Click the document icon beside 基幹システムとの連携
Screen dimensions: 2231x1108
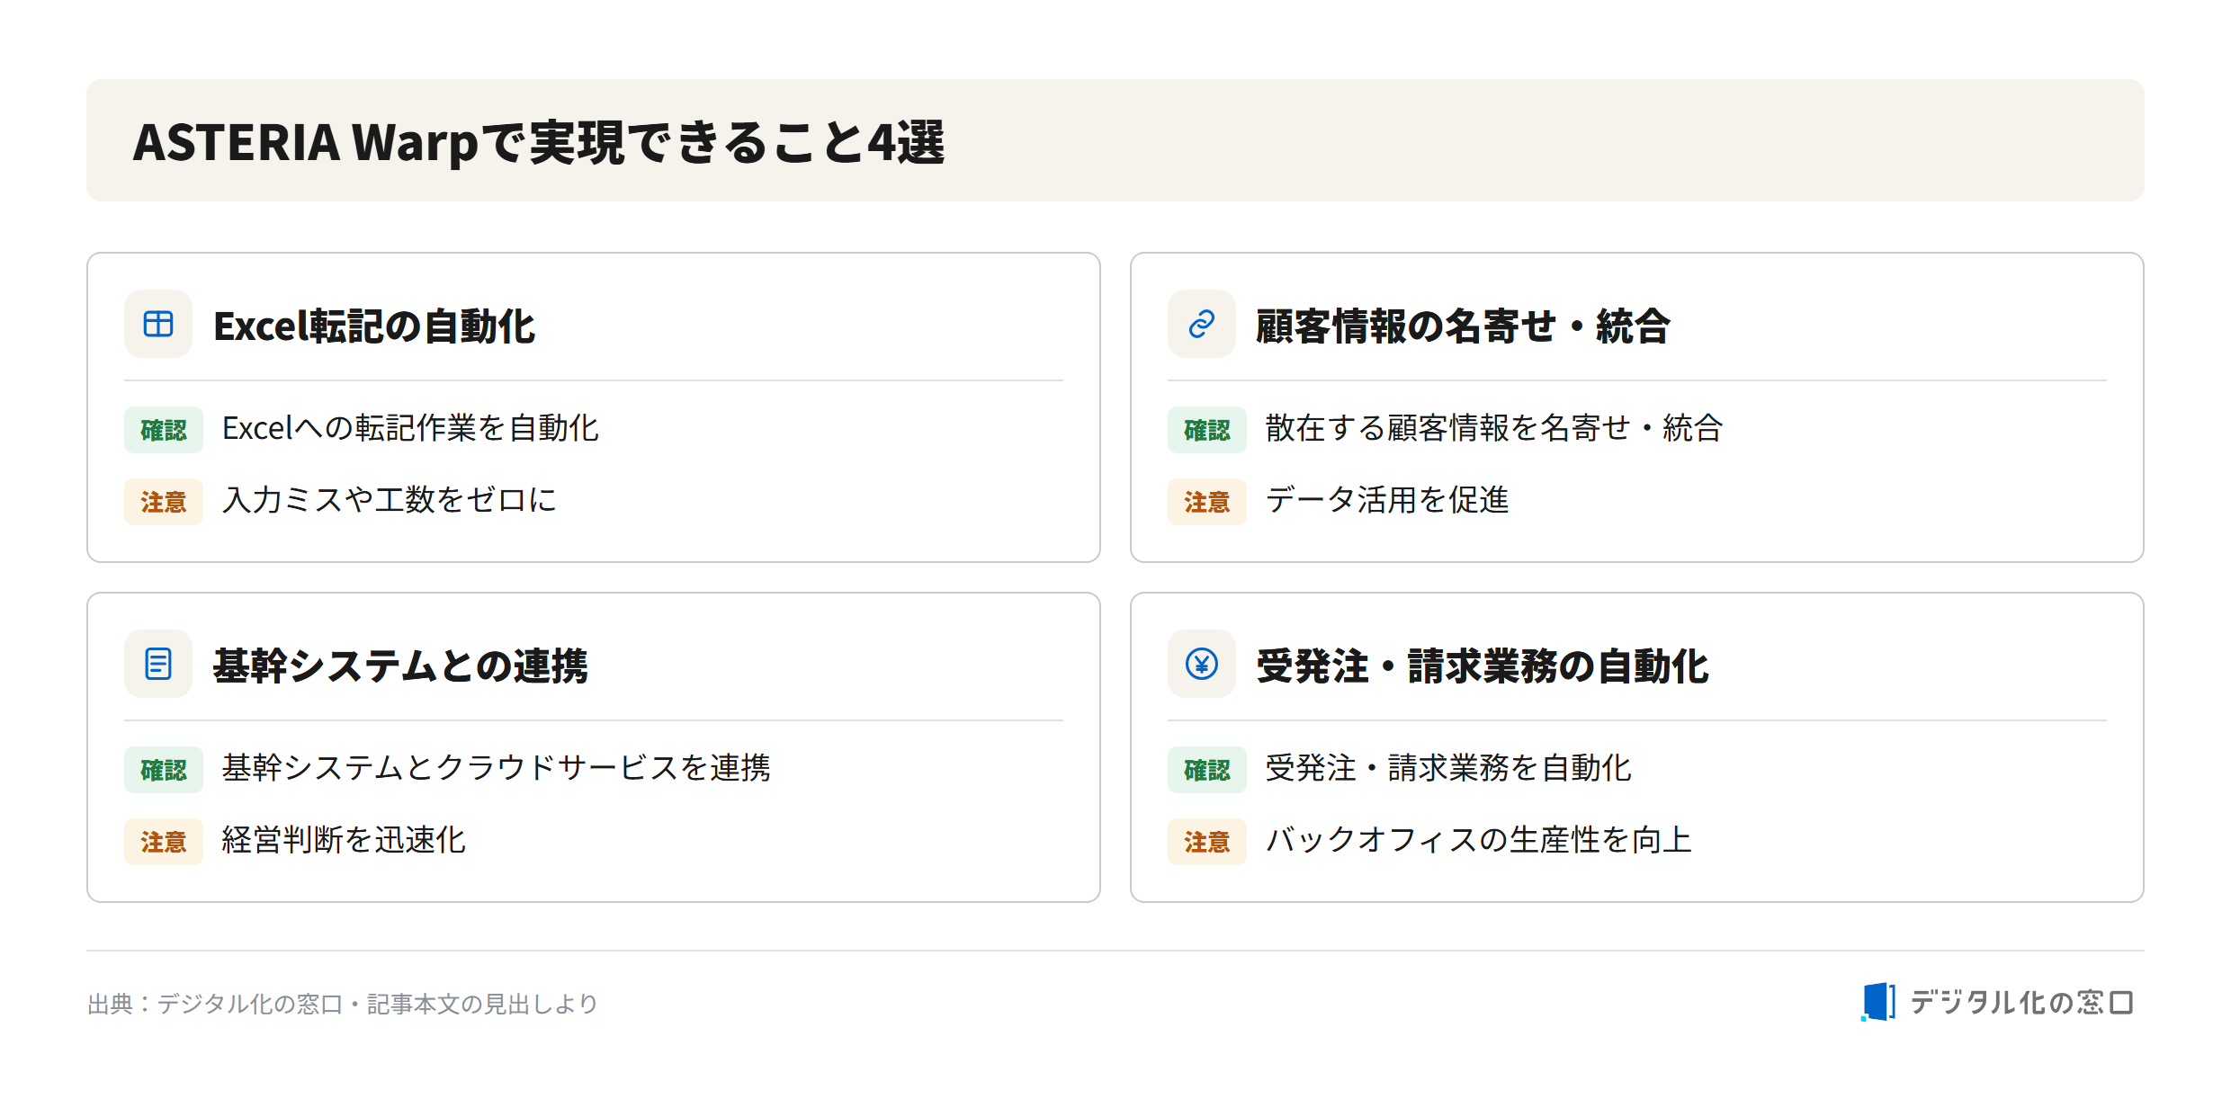pos(158,664)
